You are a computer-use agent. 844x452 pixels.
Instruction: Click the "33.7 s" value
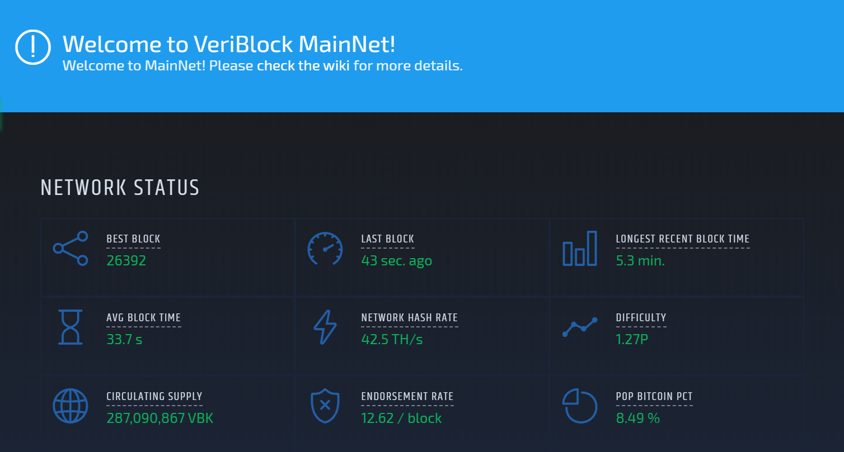124,339
